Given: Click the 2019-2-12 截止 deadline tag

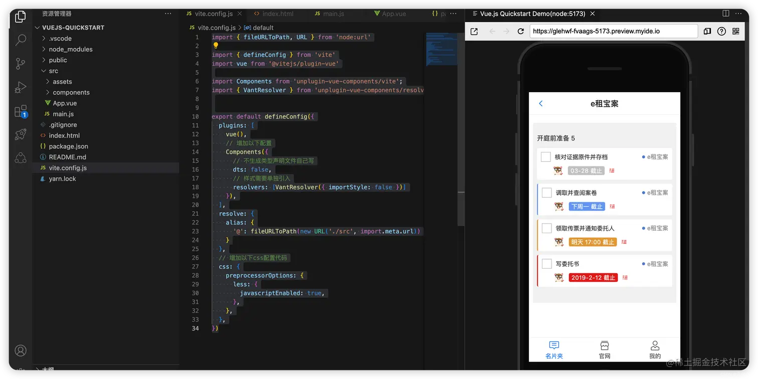Looking at the screenshot, I should tap(593, 278).
